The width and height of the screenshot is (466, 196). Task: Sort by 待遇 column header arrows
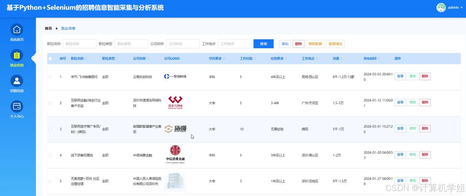(x=342, y=59)
